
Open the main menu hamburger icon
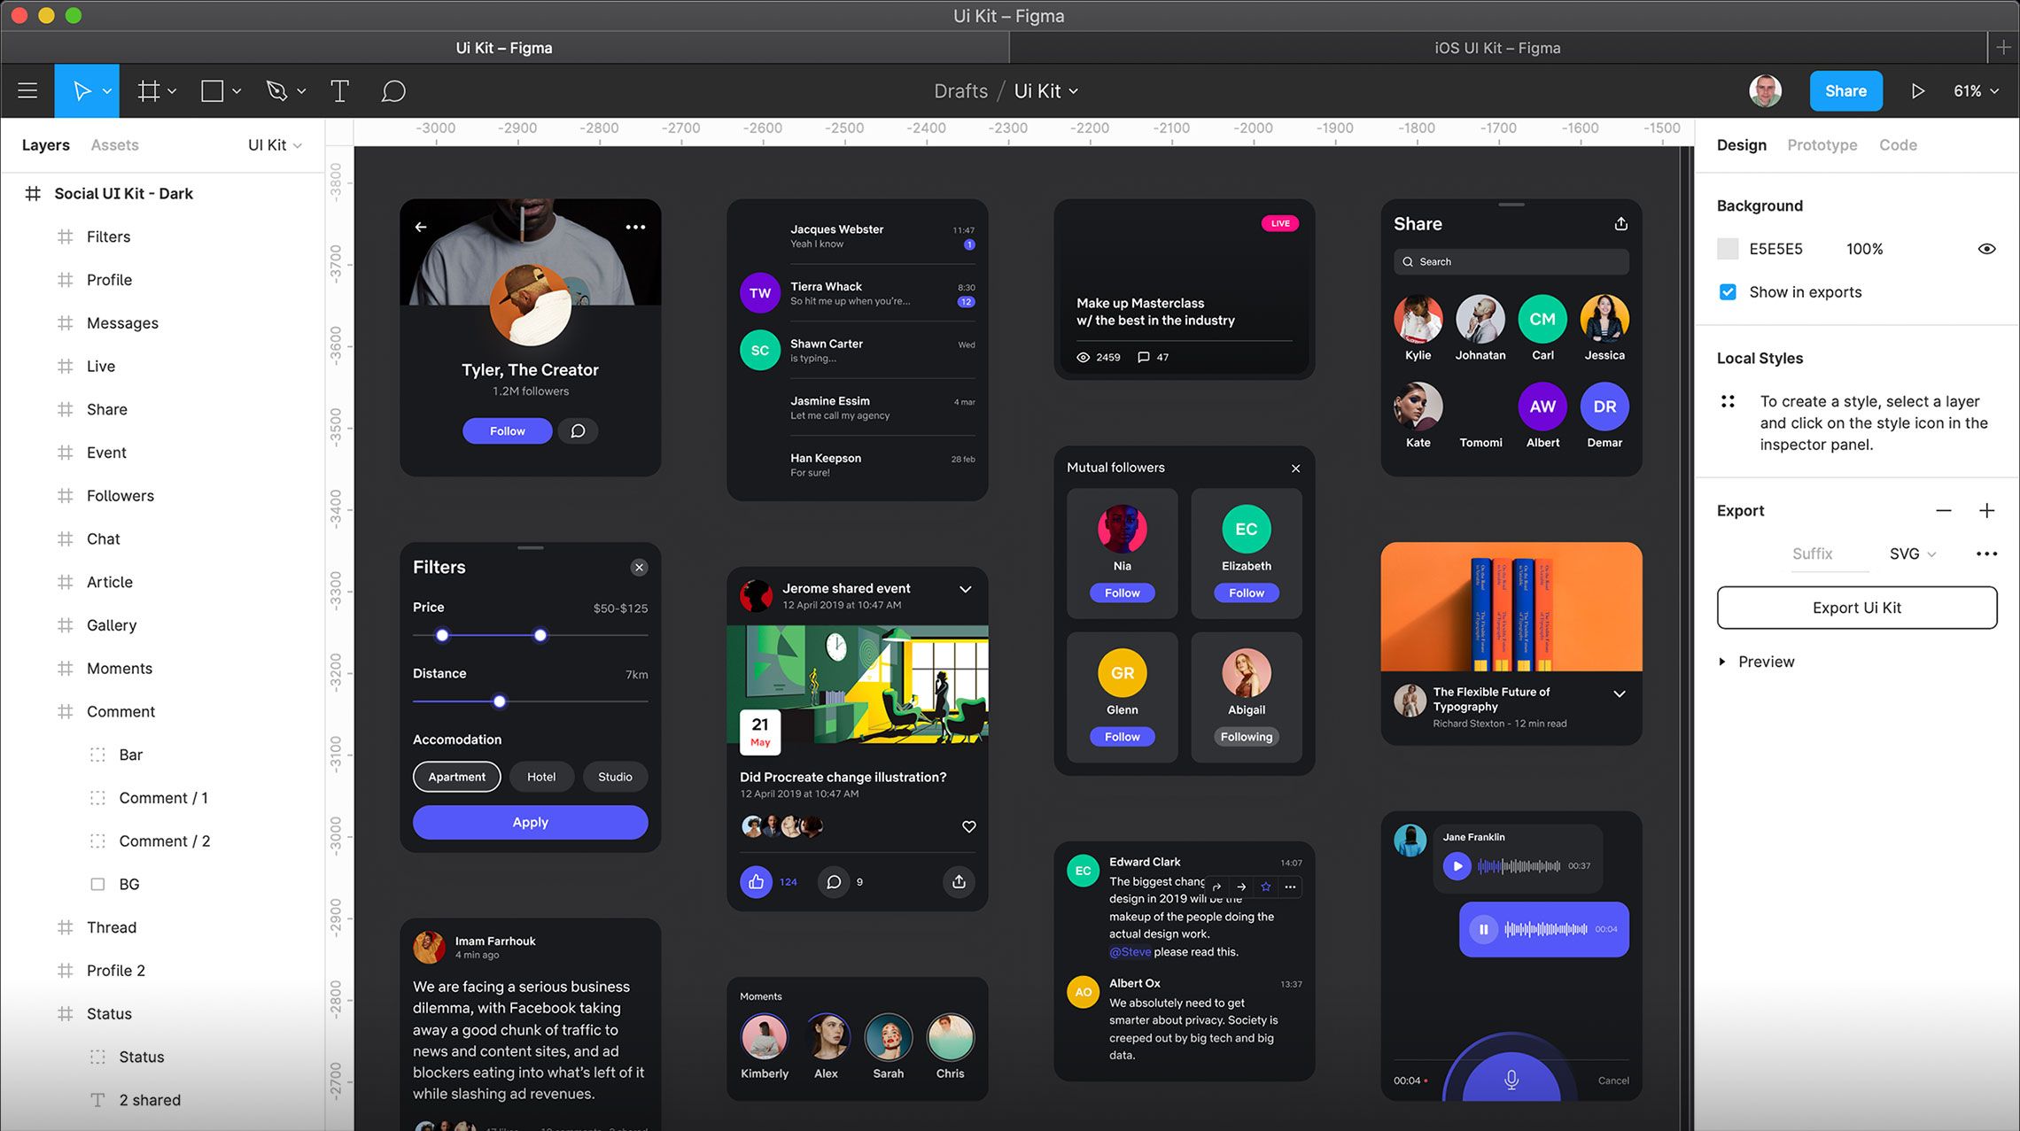[x=27, y=90]
